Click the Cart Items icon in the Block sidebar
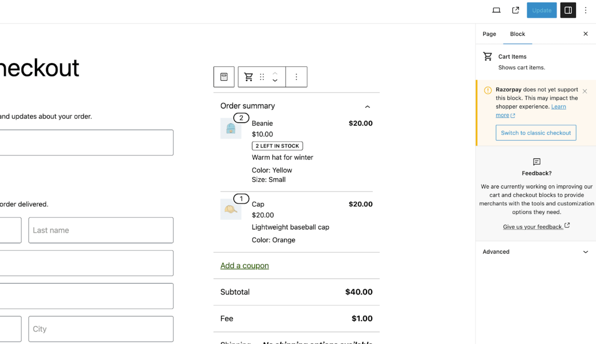This screenshot has width=596, height=344. click(488, 56)
